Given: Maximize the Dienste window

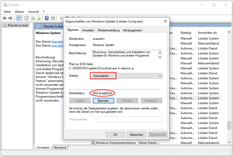Looking at the screenshot, I should (x=214, y=5).
